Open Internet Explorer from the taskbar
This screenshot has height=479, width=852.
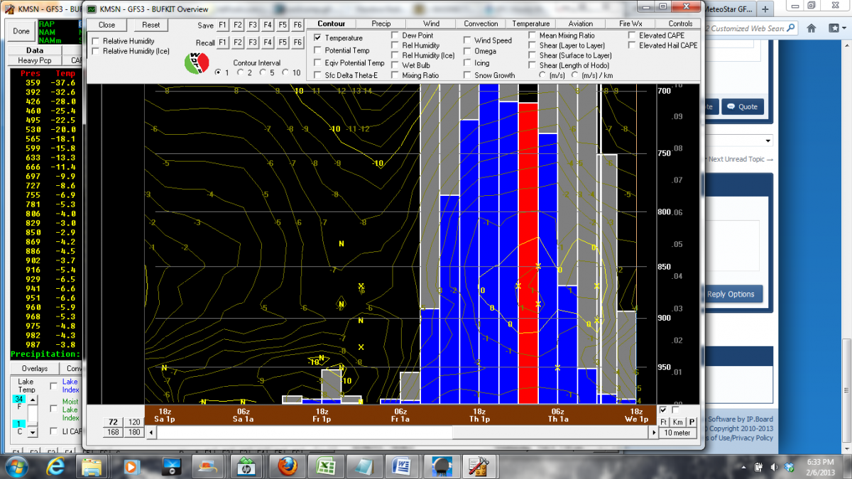click(55, 466)
